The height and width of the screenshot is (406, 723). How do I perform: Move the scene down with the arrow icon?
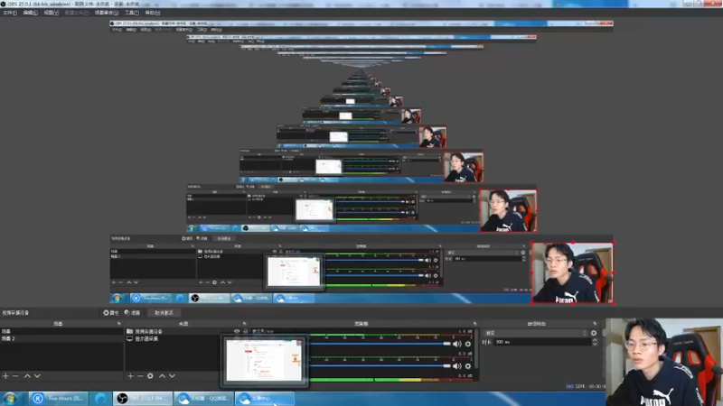click(37, 376)
